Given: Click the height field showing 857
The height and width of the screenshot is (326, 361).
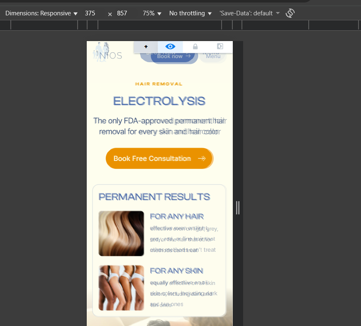Looking at the screenshot, I should tap(122, 13).
